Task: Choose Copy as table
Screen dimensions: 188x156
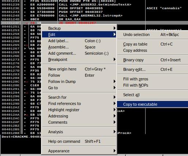Action: 153,44
